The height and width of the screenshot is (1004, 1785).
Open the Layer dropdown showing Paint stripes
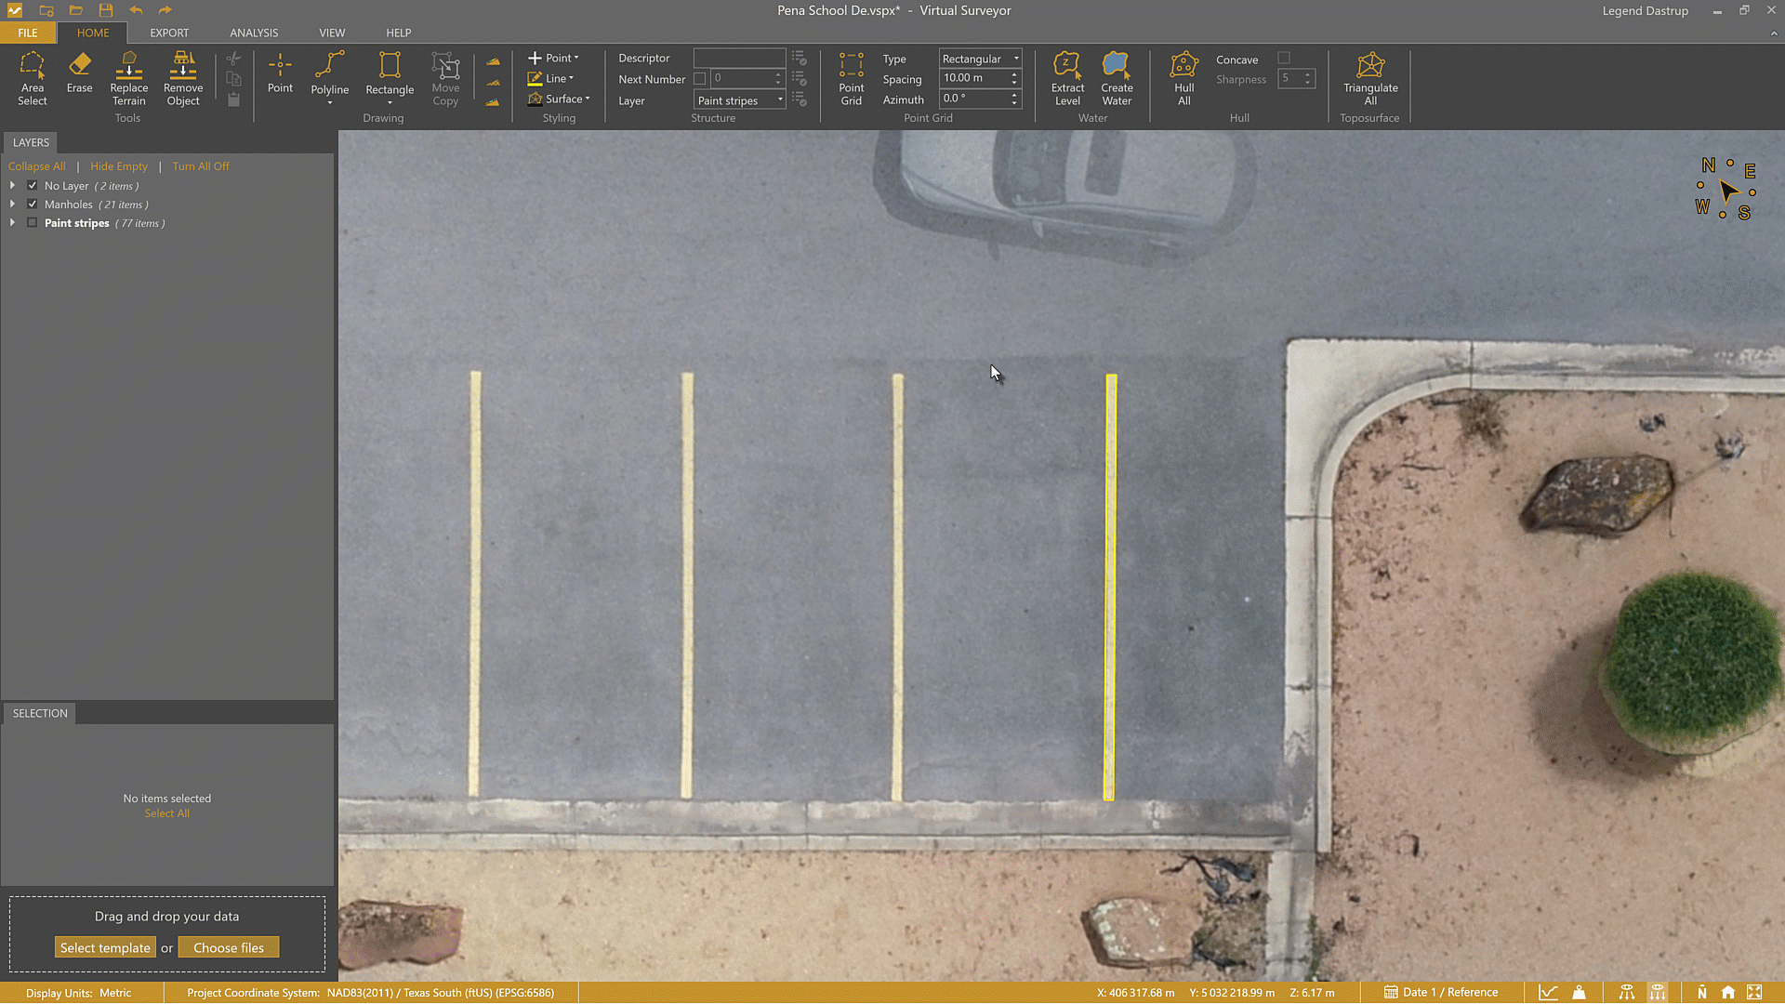tap(779, 99)
